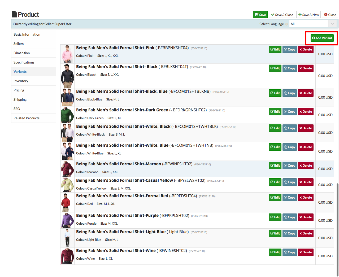Click Save & New
Screen dimensions: 339x277
(308, 15)
